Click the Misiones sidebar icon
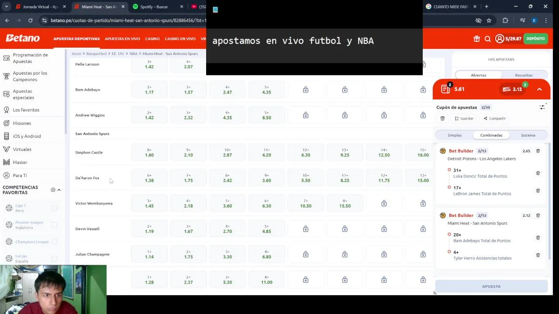The image size is (559, 314). [6, 123]
